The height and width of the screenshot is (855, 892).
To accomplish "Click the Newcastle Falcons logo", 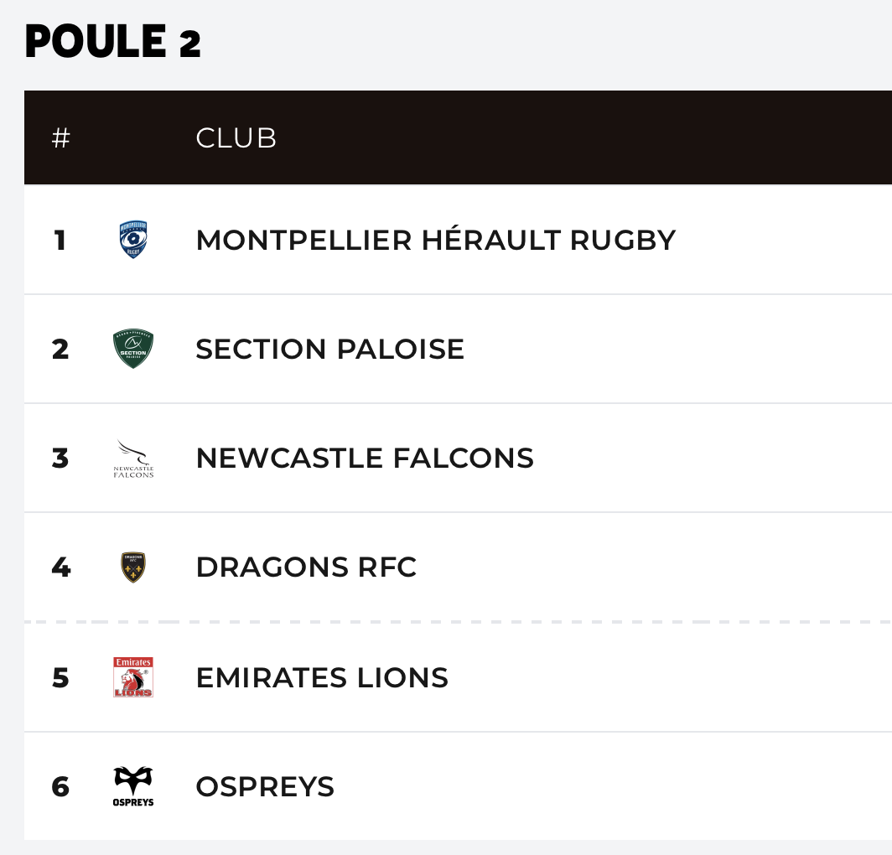I will click(133, 459).
